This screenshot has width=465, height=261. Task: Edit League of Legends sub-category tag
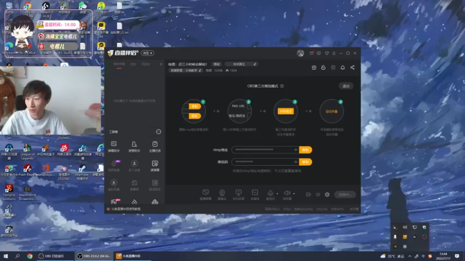(x=185, y=70)
